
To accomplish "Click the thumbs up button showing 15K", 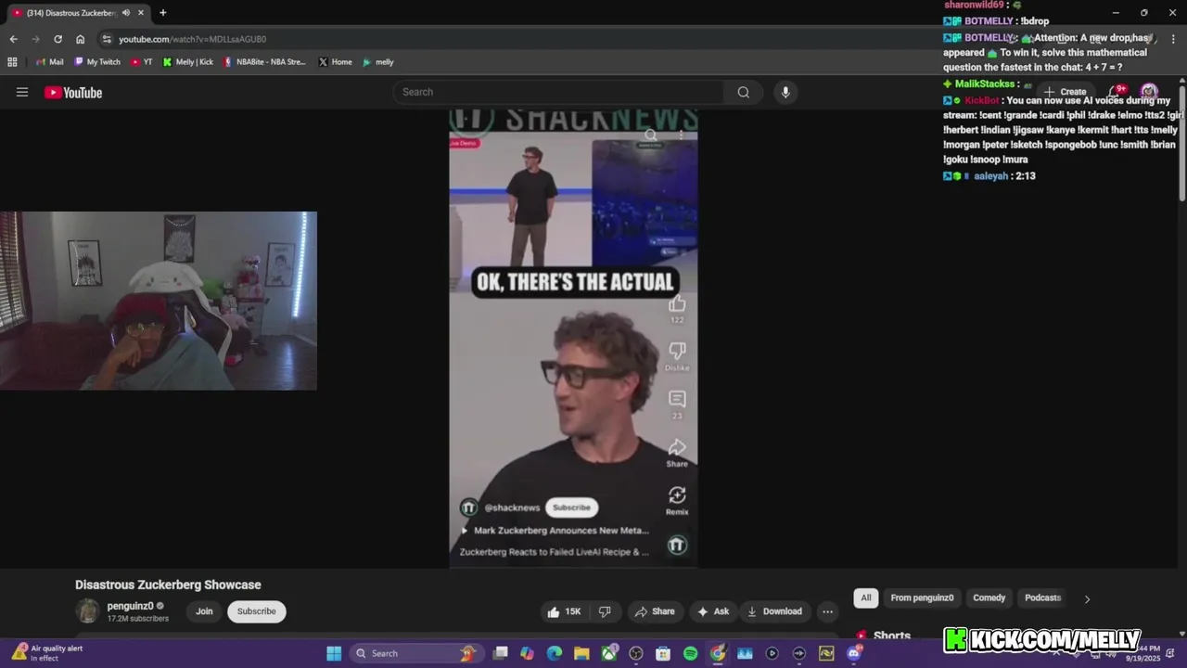I will [x=564, y=611].
